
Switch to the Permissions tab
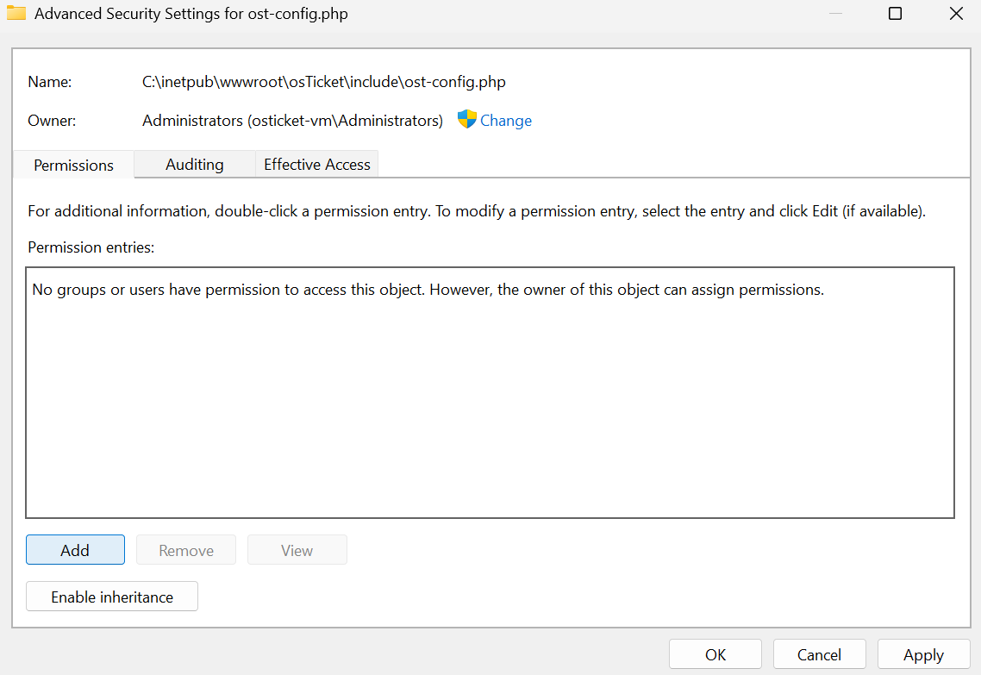(x=74, y=165)
